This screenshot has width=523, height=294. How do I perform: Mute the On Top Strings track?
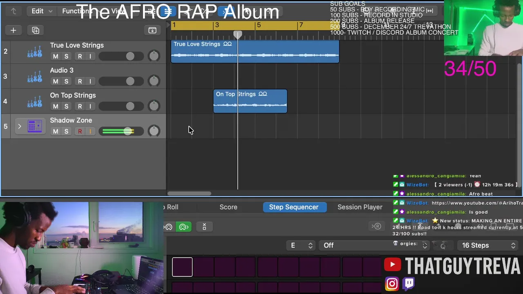[x=56, y=106]
